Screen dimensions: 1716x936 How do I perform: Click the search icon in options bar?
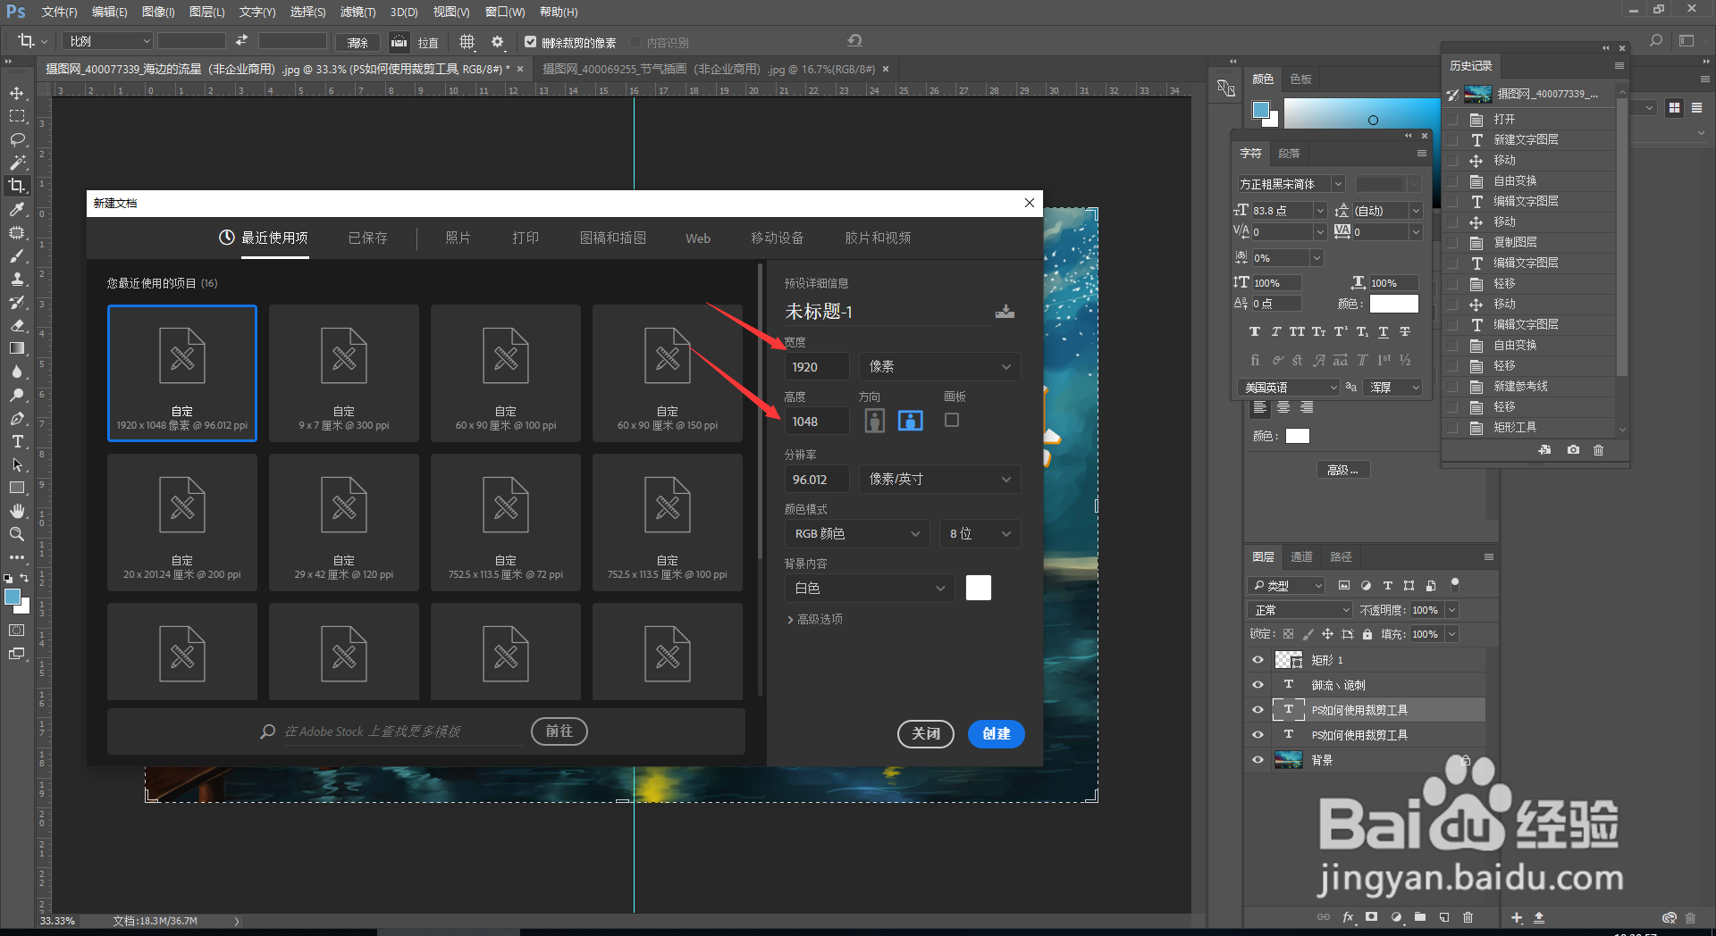coord(1656,40)
